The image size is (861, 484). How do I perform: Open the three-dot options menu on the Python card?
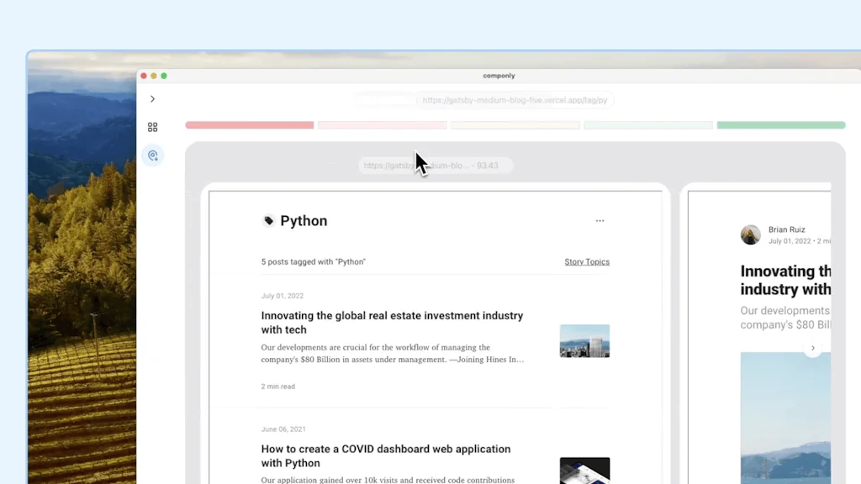tap(600, 220)
